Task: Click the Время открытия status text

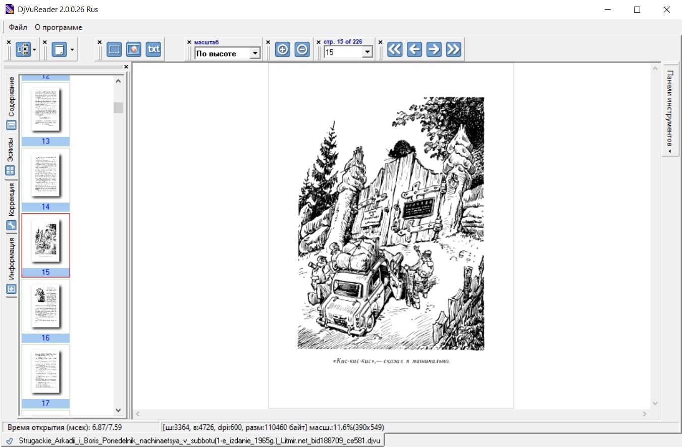Action: 65,427
